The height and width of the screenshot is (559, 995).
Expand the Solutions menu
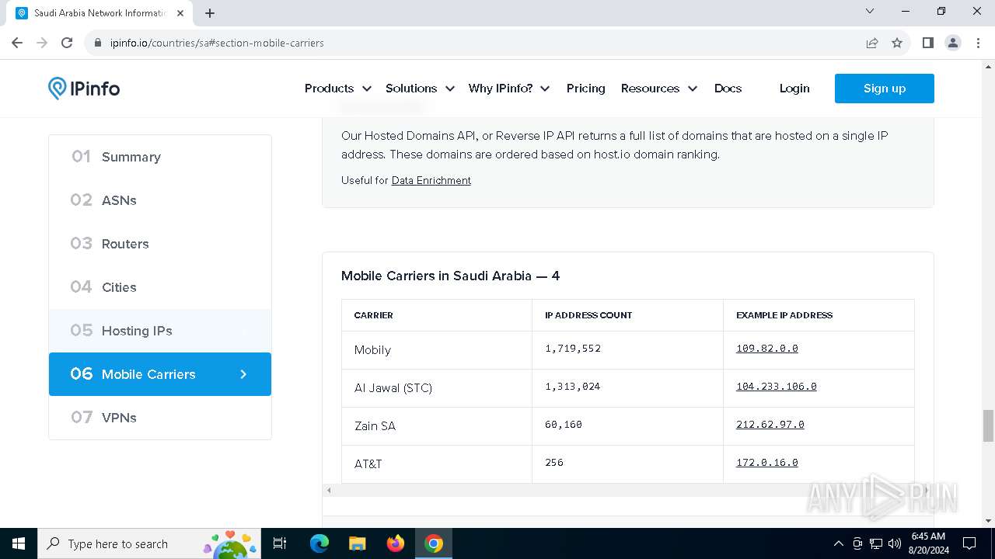[420, 89]
